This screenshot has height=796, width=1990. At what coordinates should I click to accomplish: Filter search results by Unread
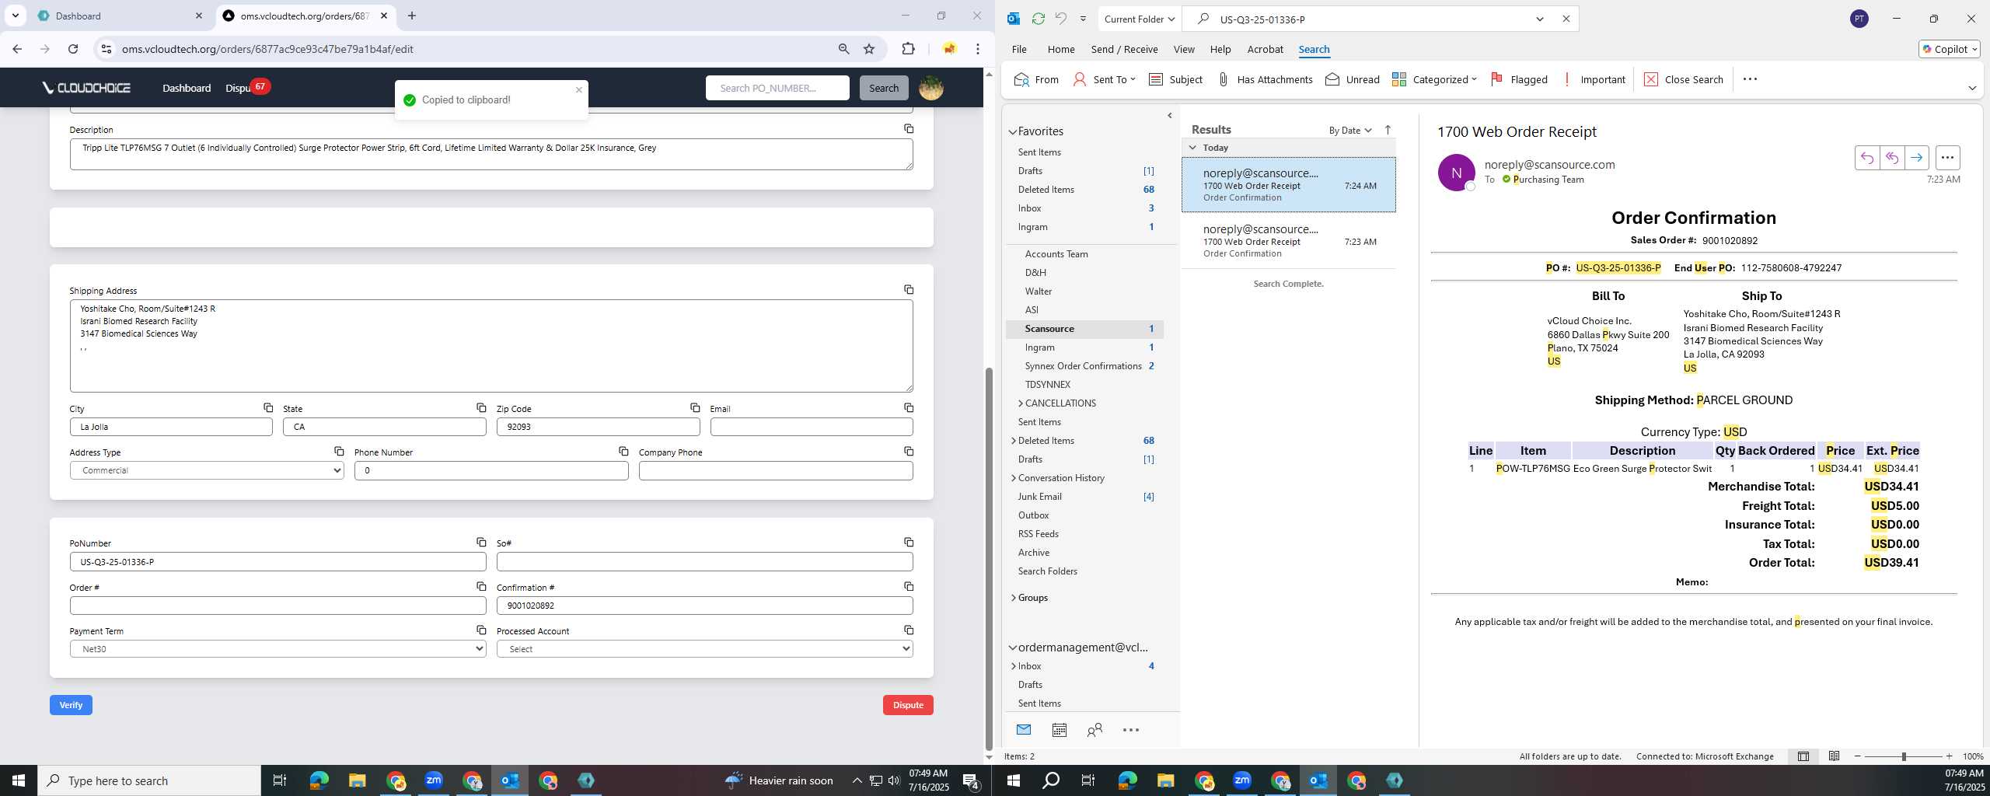coord(1352,79)
